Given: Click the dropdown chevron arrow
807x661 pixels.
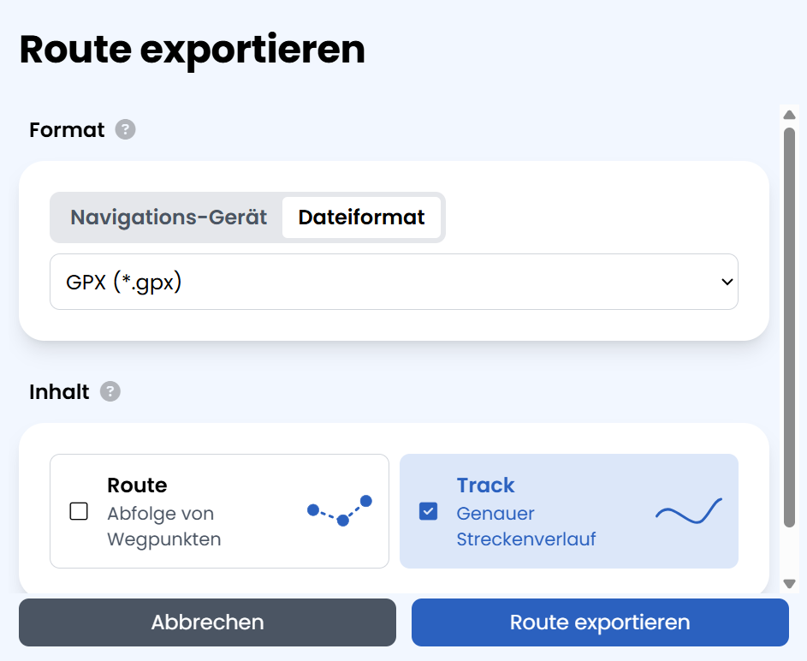Looking at the screenshot, I should (x=727, y=282).
